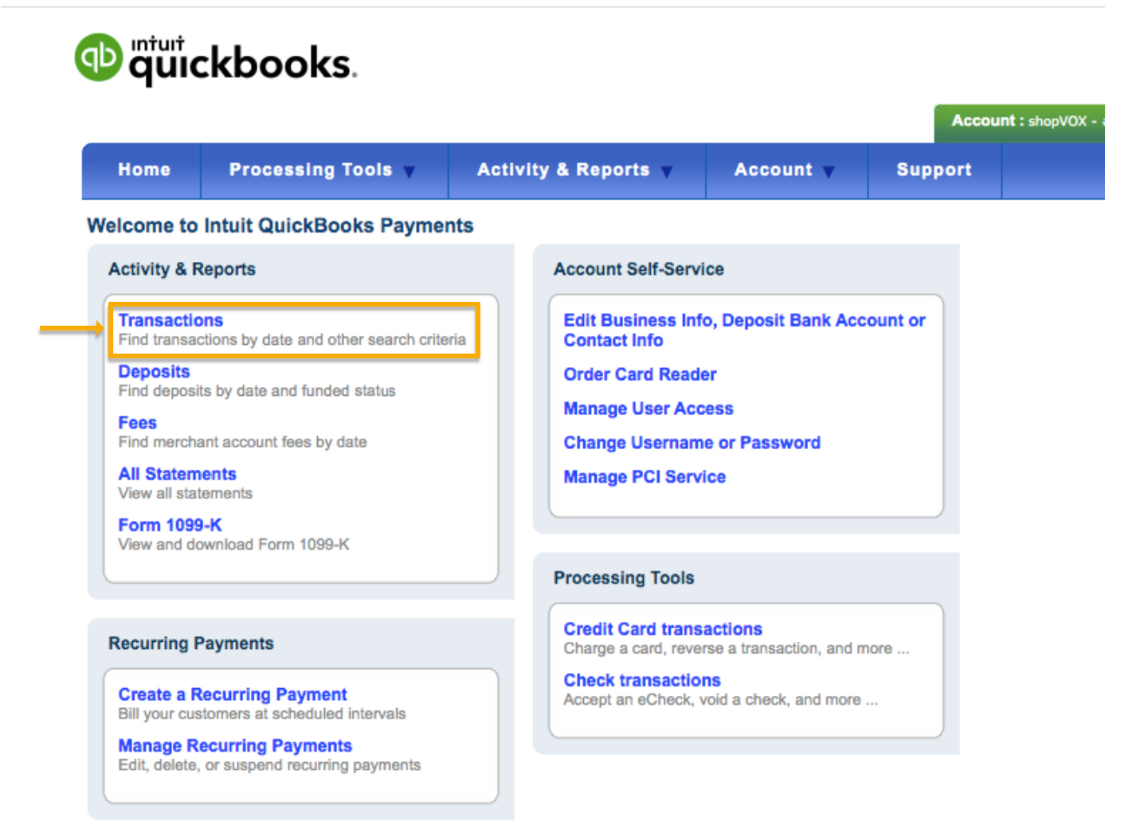Screen dimensions: 1136x837
Task: Click 'Find merchant account fees by date' text
Action: click(x=242, y=442)
